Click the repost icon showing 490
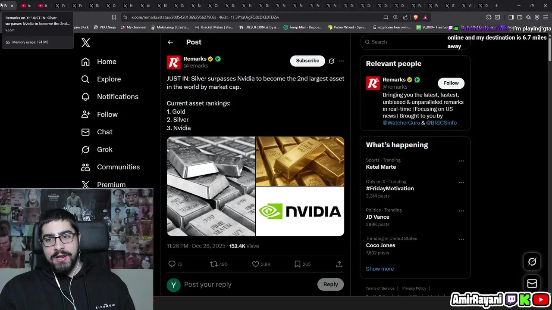Screen dimensions: 552x310 (x=214, y=264)
